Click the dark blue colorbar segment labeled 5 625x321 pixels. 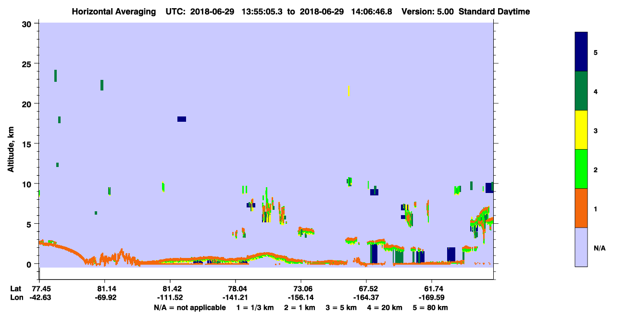(x=581, y=52)
